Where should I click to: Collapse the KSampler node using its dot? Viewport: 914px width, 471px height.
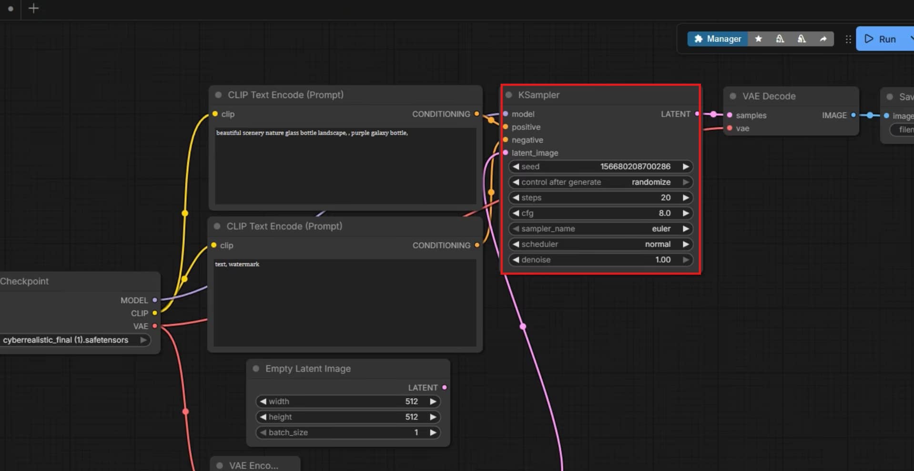tap(508, 95)
